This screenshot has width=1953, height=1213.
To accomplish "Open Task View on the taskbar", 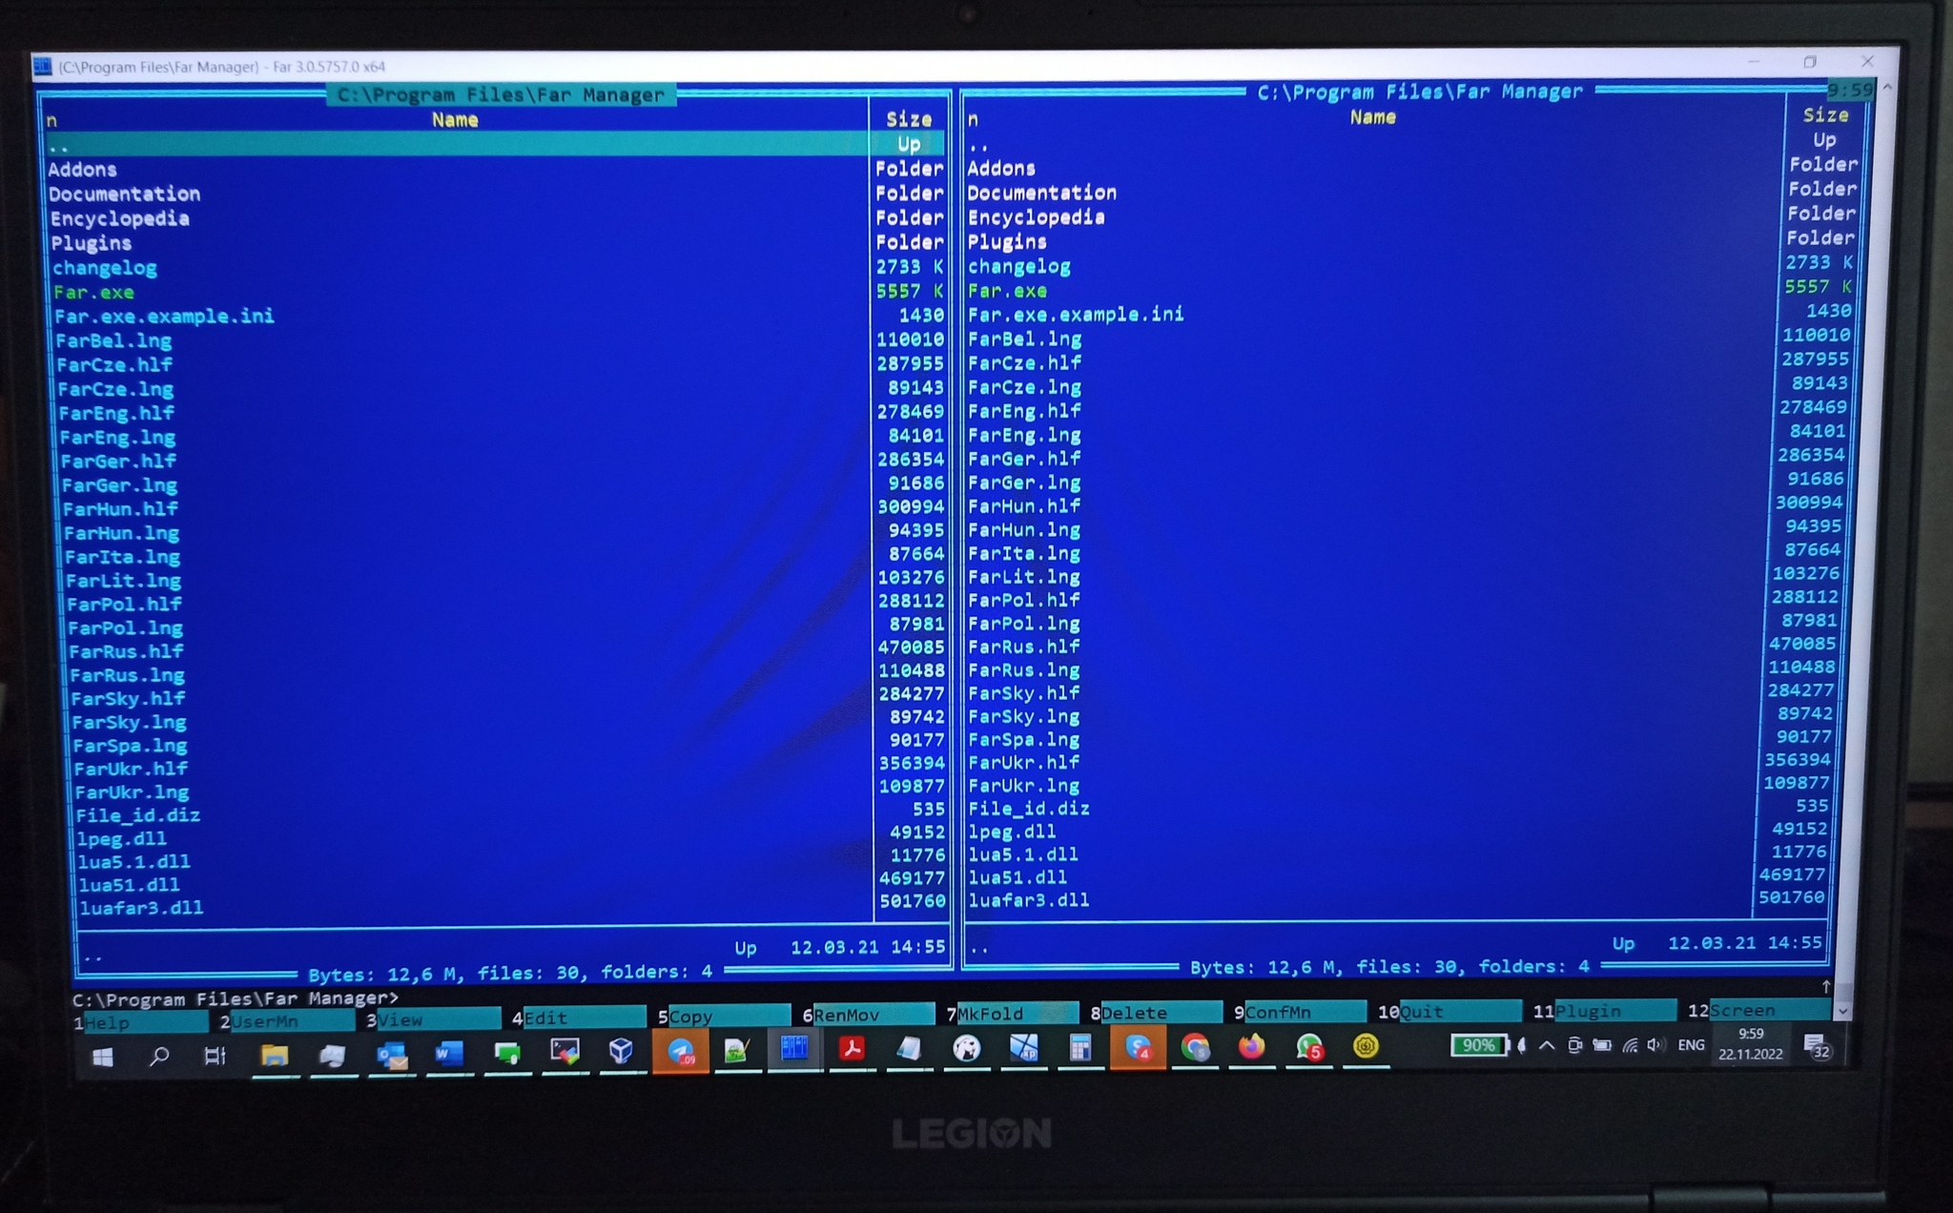I will click(216, 1056).
